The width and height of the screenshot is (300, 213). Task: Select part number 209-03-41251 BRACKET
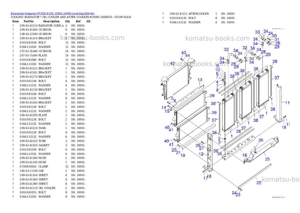pyautogui.click(x=28, y=68)
